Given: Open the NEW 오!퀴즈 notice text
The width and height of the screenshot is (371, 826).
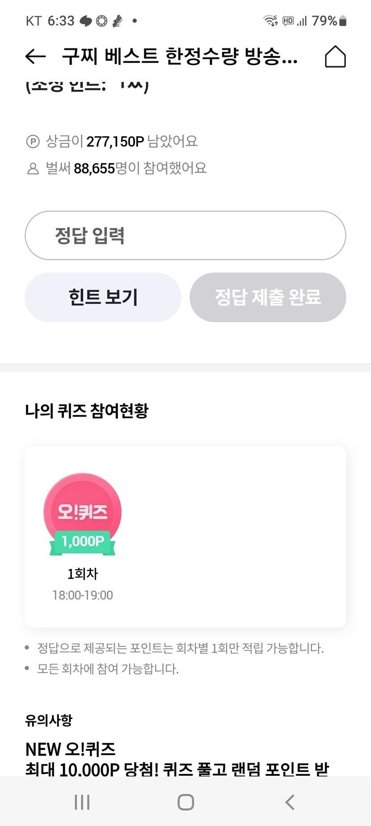Looking at the screenshot, I should (x=71, y=749).
